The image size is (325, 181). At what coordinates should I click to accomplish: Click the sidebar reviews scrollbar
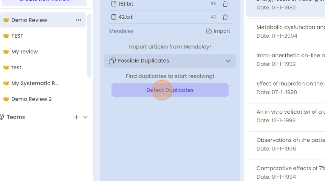tap(89, 45)
